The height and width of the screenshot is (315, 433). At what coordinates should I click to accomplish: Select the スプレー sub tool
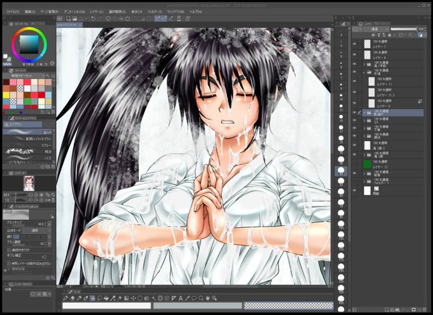pyautogui.click(x=27, y=145)
